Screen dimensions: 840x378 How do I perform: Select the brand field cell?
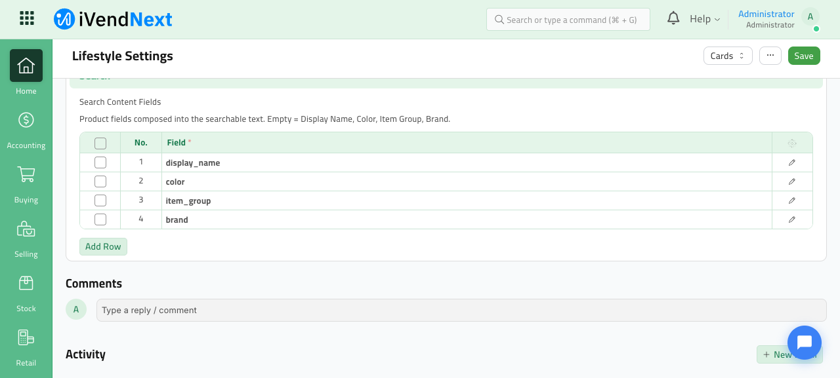click(467, 219)
